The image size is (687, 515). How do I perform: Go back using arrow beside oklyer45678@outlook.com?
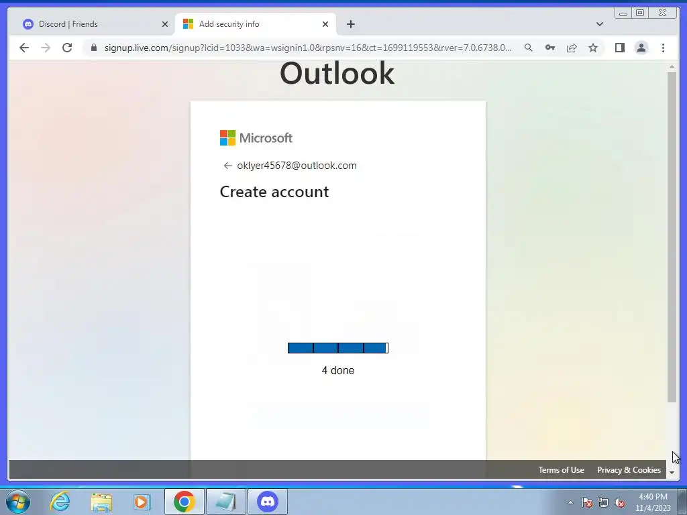(x=227, y=166)
